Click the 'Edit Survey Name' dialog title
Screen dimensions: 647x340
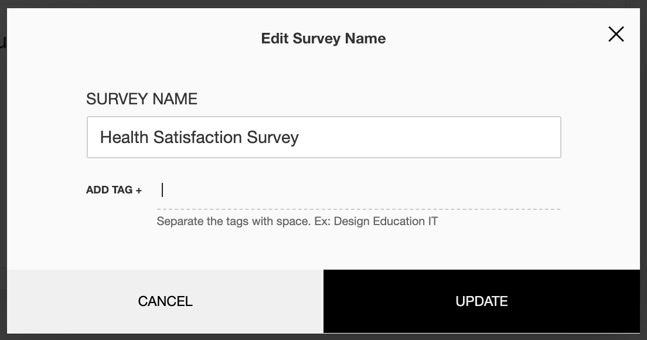coord(323,39)
